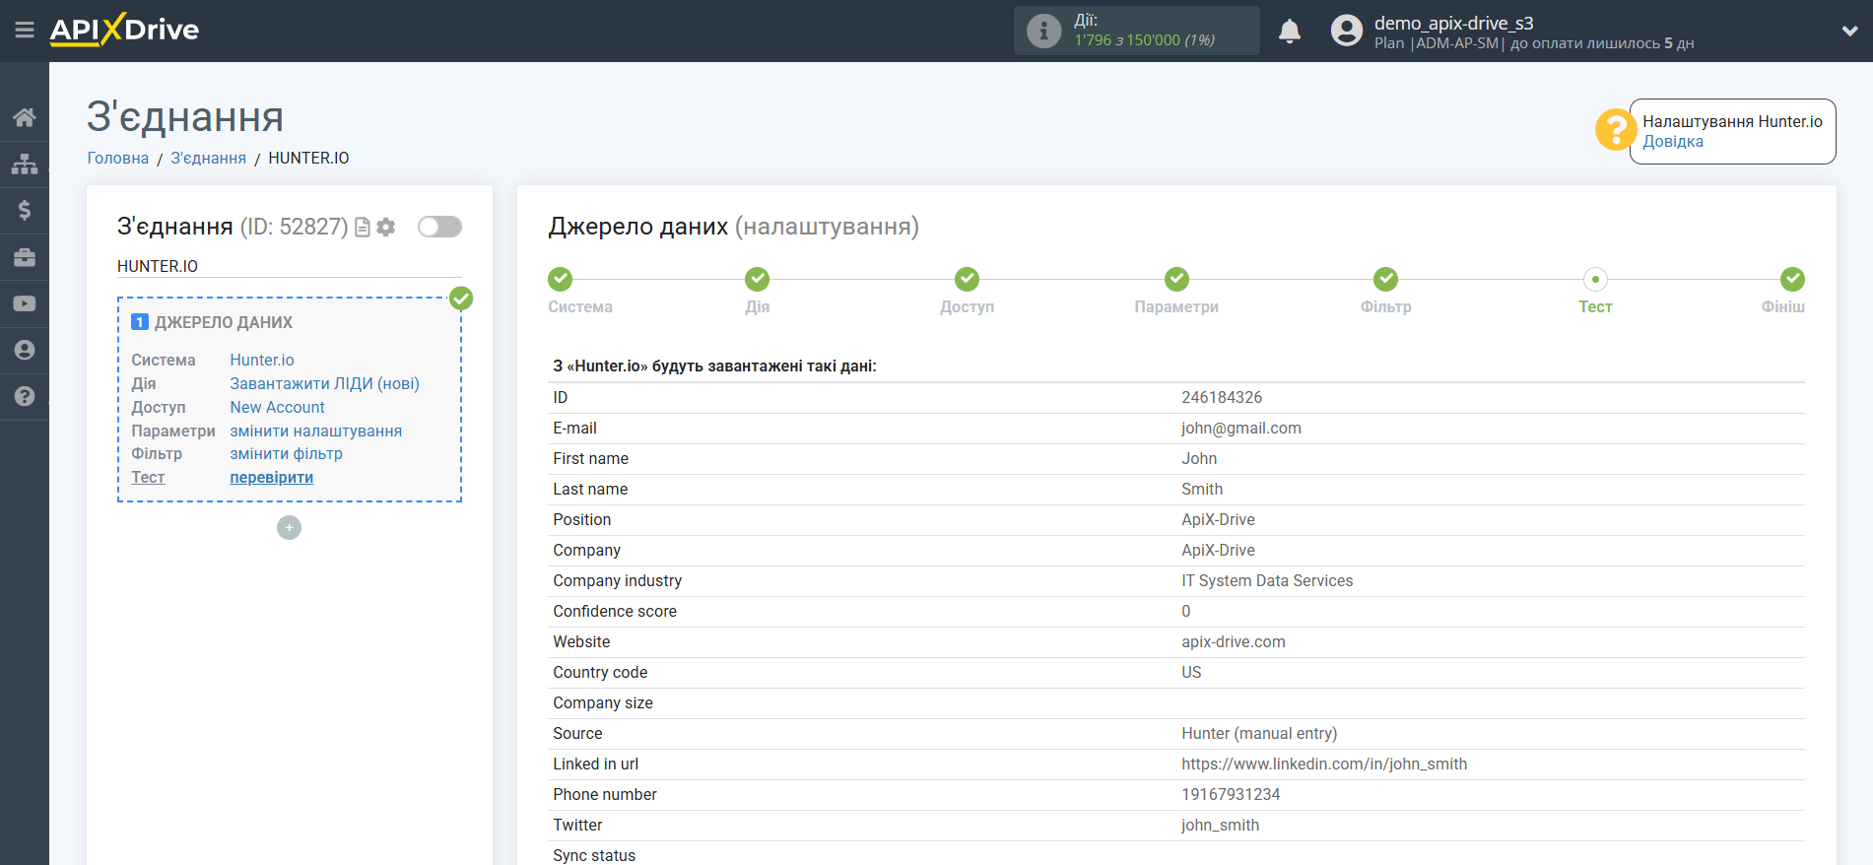Open connection settings gear icon
The image size is (1873, 865).
pos(386,227)
